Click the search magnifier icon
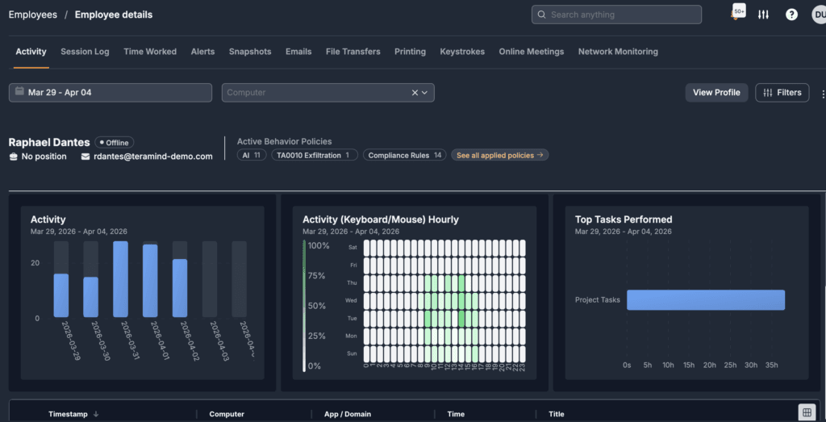The image size is (826, 422). [541, 15]
